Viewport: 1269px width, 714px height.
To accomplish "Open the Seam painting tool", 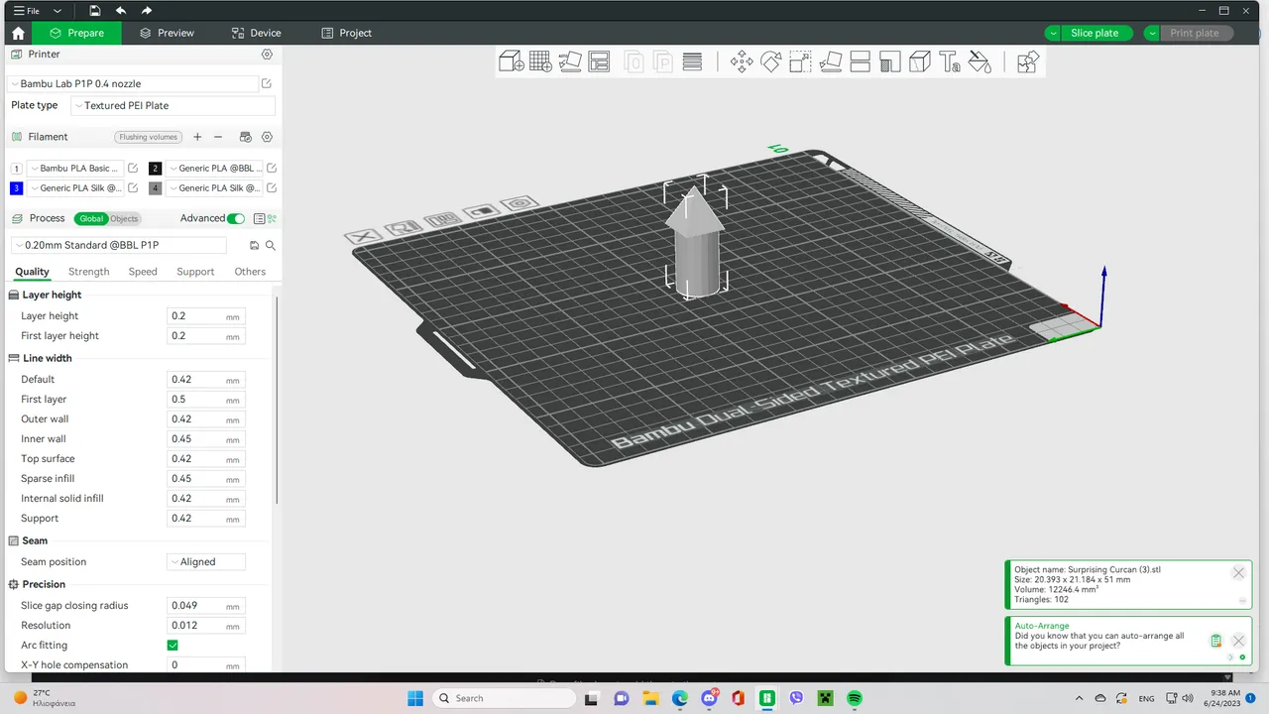I will [x=920, y=62].
